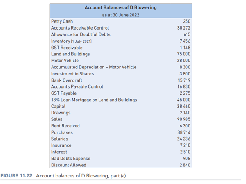Click the 'Account Balances of D Blowering' title

pyautogui.click(x=120, y=8)
